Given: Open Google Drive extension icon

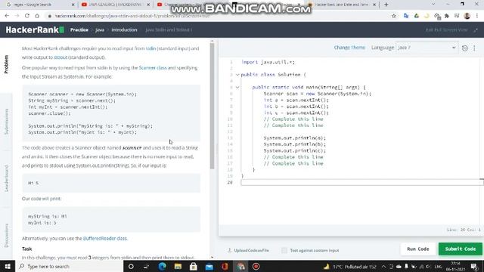Looking at the screenshot, I should pos(417,16).
